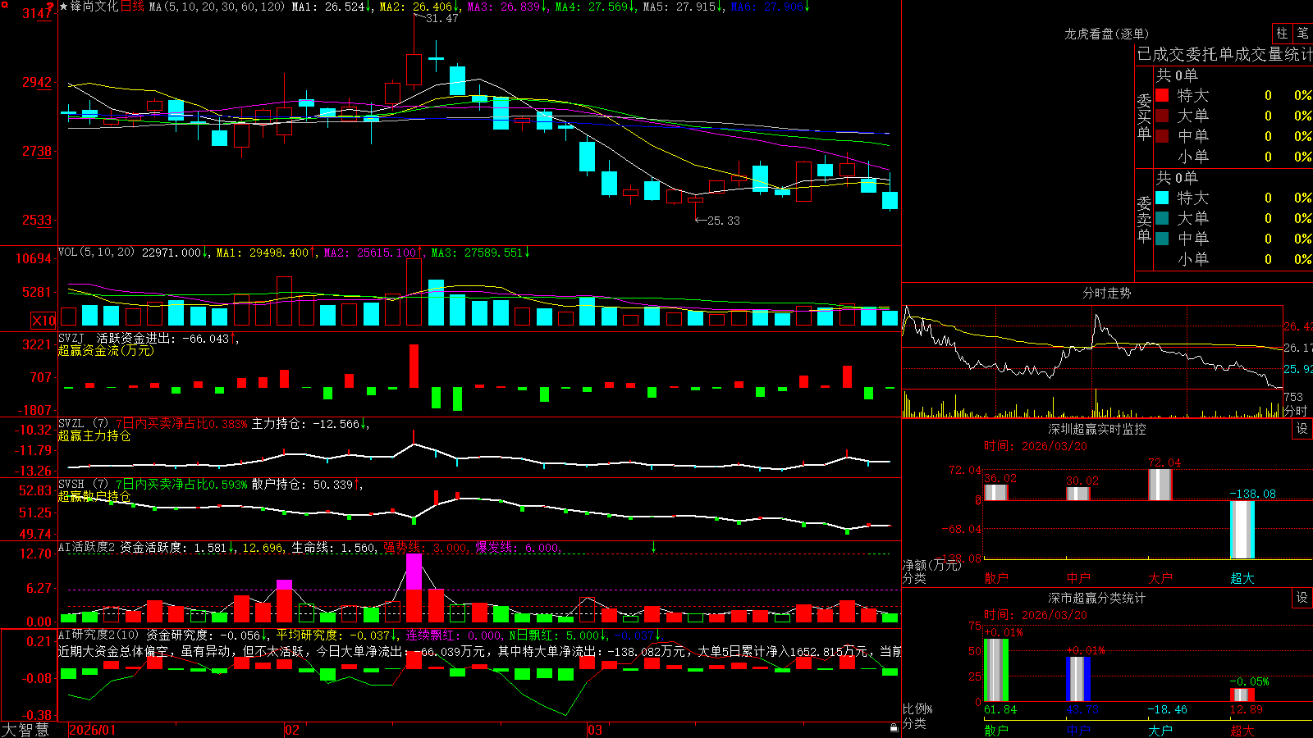Click the 7日内买卖净占比0.383% text
Viewport: 1313px width, 738px height.
point(181,424)
